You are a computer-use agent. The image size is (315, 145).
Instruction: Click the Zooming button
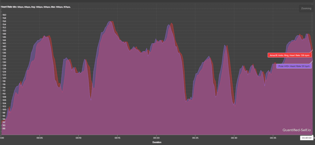pos(306,9)
